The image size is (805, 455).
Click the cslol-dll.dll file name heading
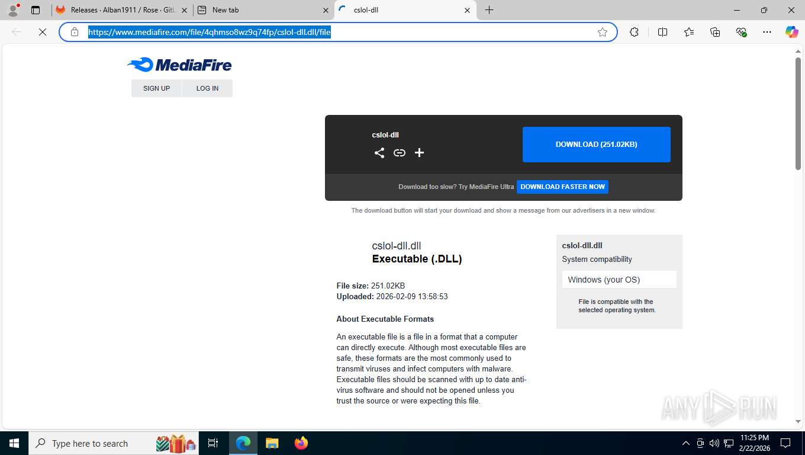pos(396,246)
